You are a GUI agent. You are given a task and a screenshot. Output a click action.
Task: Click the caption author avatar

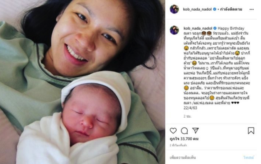174,30
